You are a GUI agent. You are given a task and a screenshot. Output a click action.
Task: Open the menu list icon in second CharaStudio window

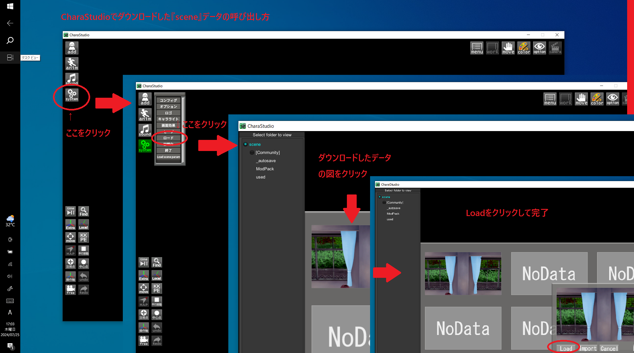550,99
